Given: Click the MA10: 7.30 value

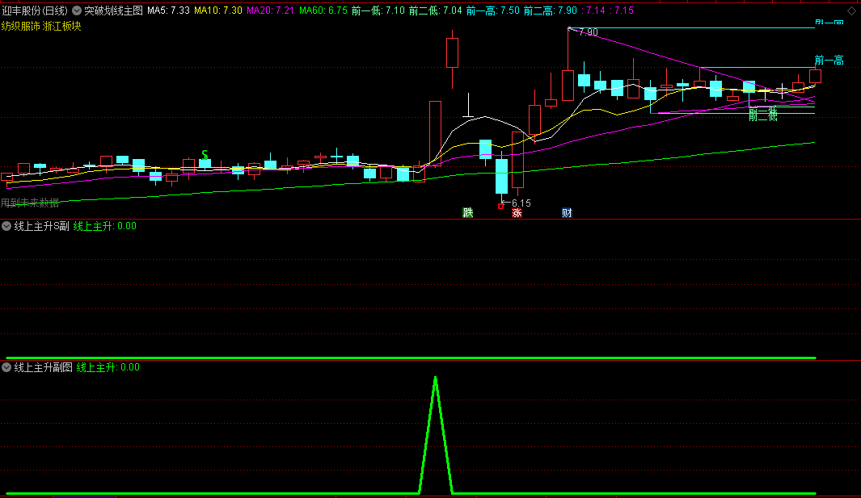Looking at the screenshot, I should [x=218, y=10].
